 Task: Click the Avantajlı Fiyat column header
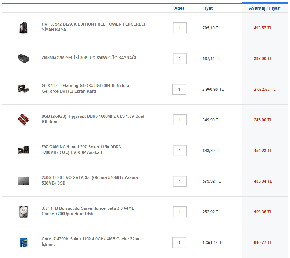click(x=265, y=8)
